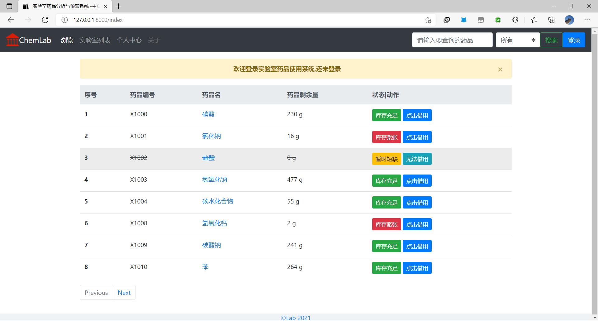Open the 氢氧化钙 drug link
Image resolution: width=598 pixels, height=321 pixels.
coord(215,223)
